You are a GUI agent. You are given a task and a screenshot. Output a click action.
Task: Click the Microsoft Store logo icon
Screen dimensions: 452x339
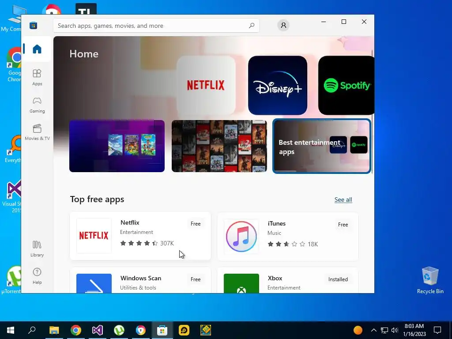pos(34,26)
